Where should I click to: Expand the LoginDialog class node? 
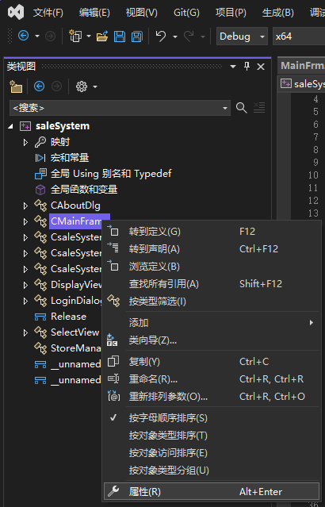25,301
